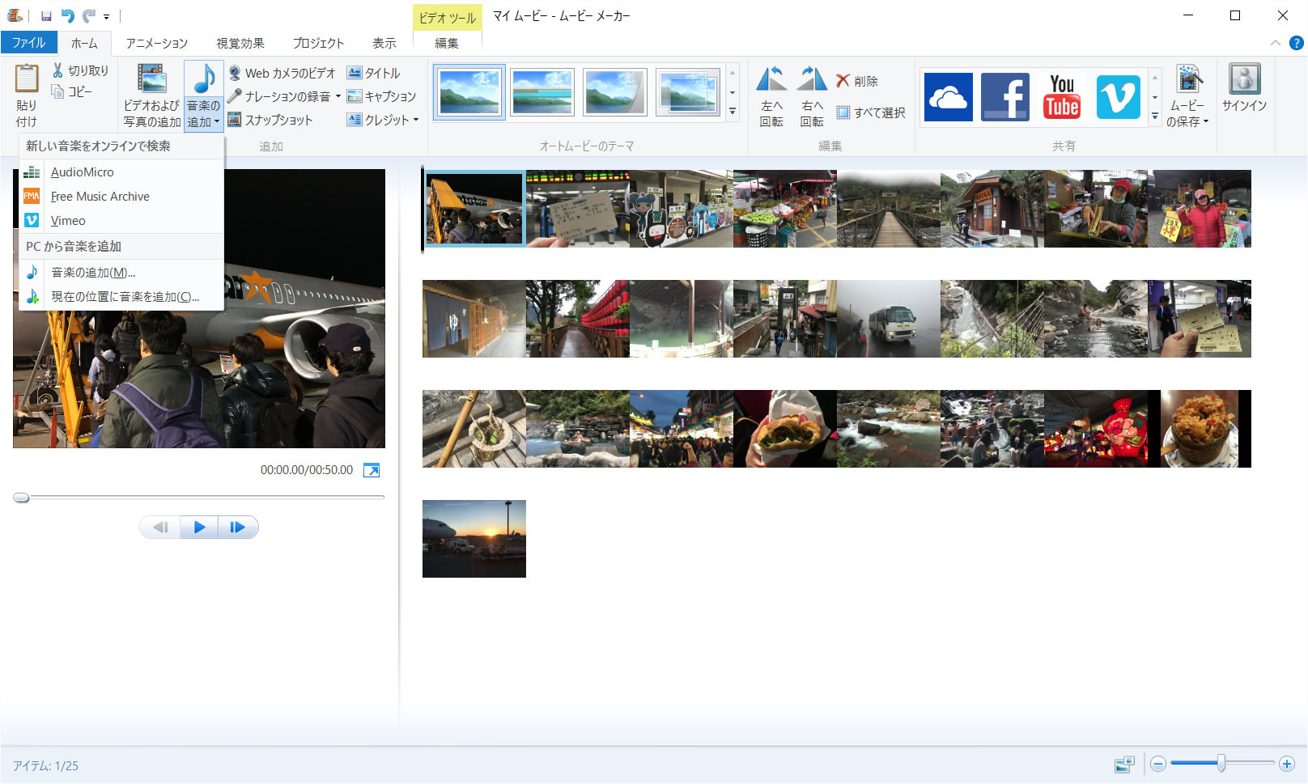Select 音楽の追加(M)... menu item

(x=93, y=273)
